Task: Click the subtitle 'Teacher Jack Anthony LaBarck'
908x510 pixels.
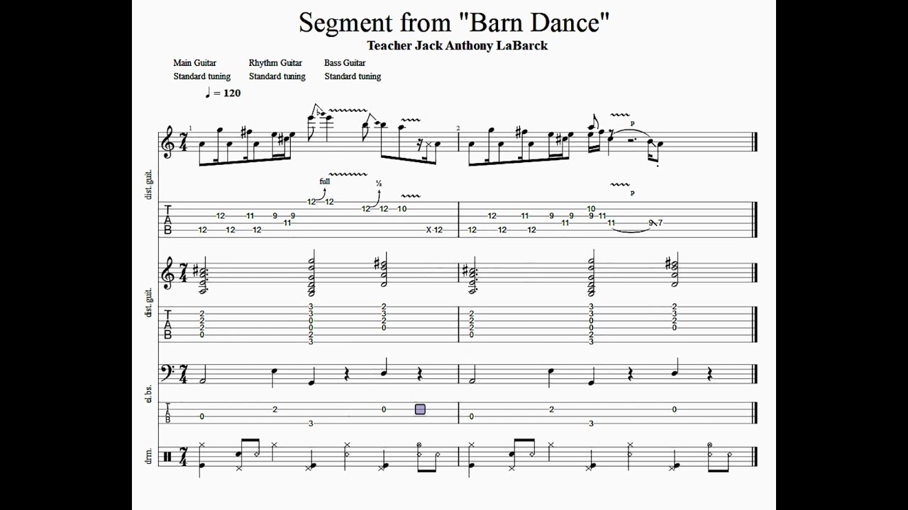Action: click(x=457, y=45)
